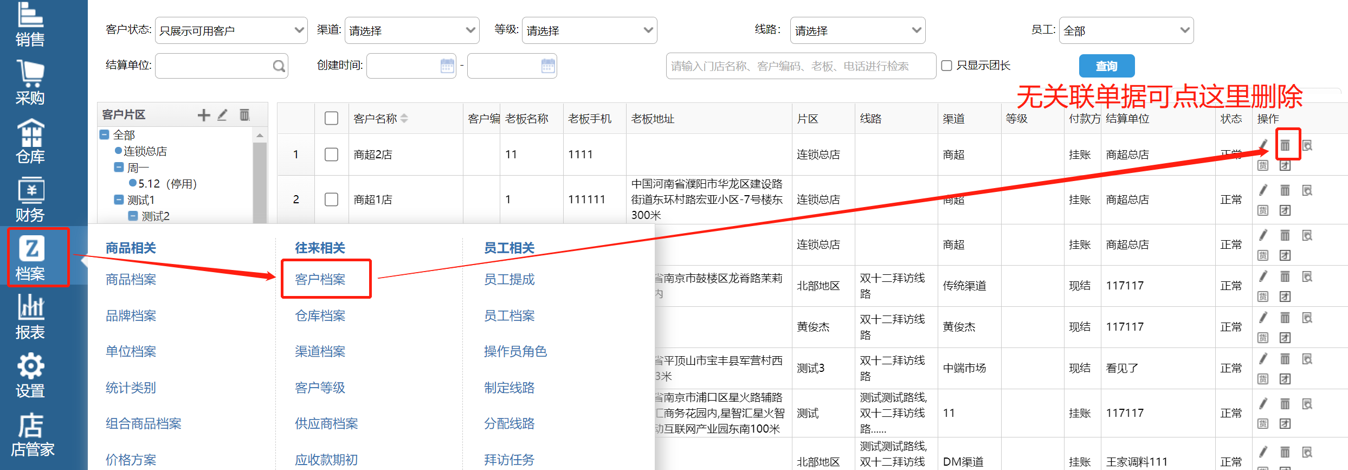Open the 渠道档案 link
The width and height of the screenshot is (1348, 470).
pyautogui.click(x=320, y=351)
